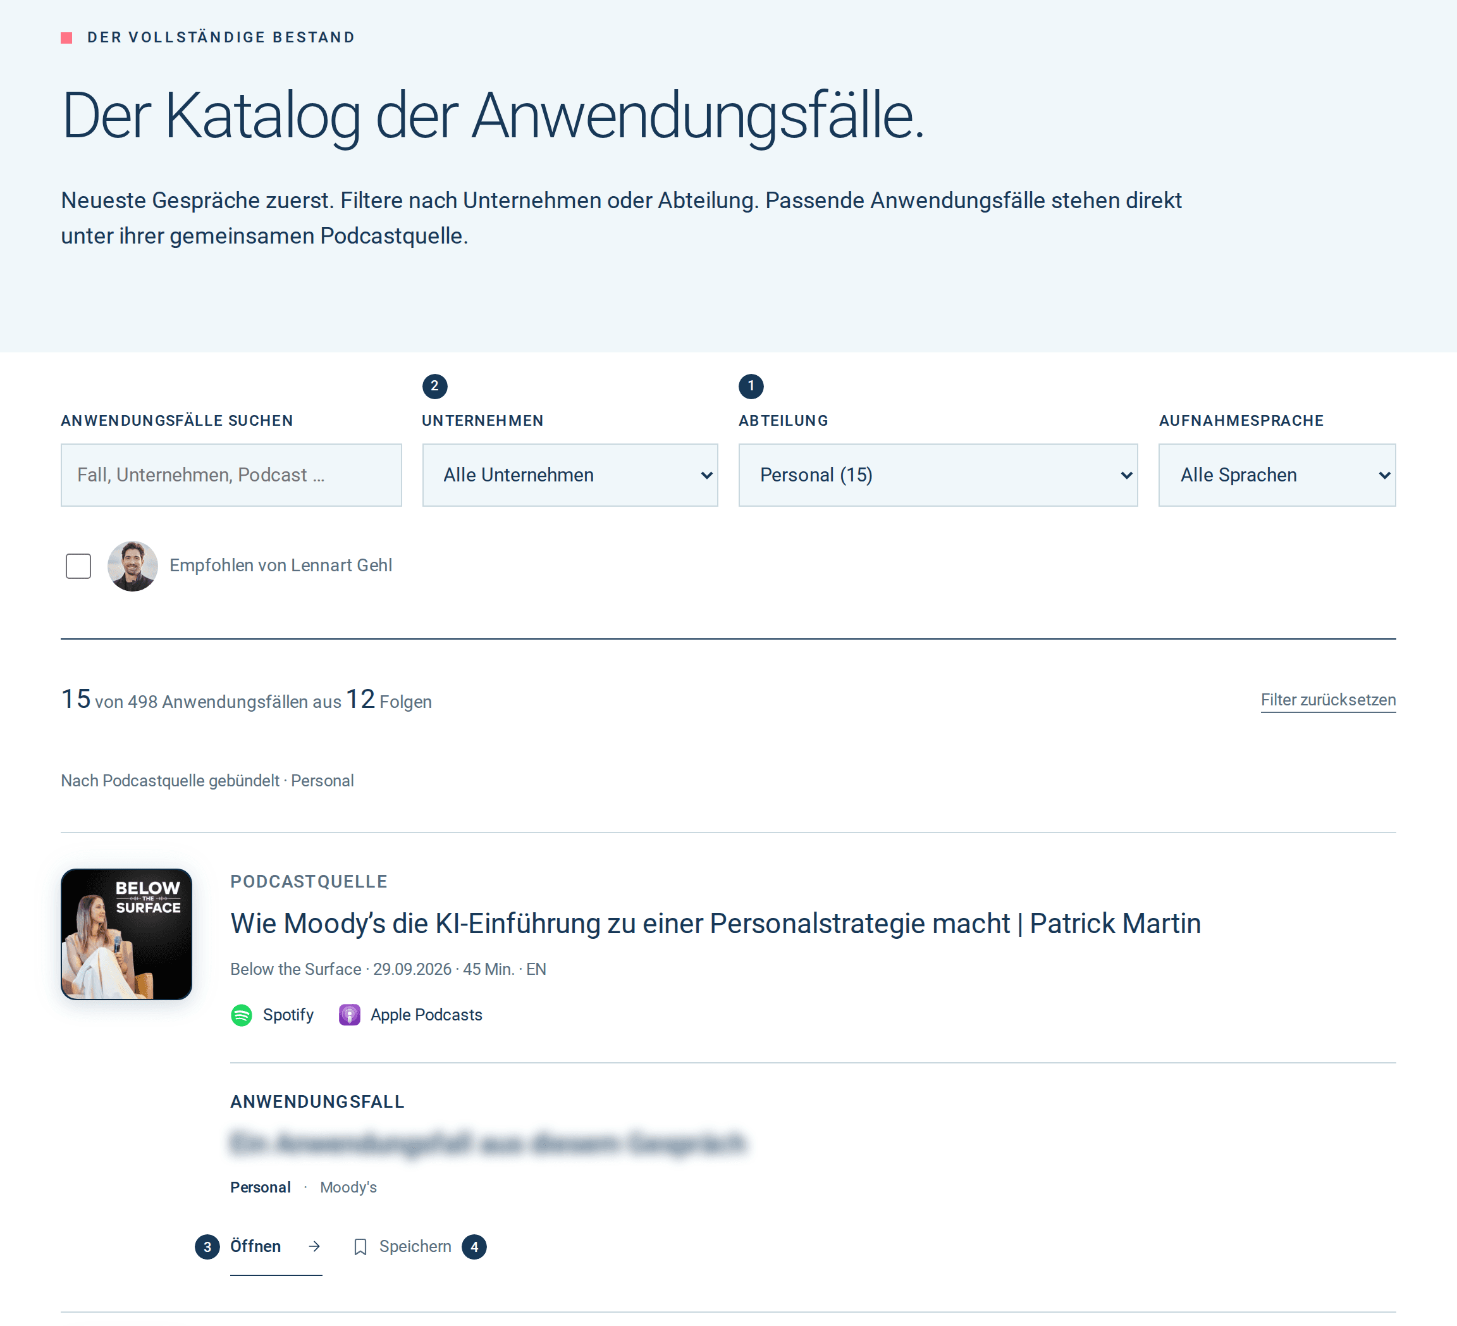Click the blurred Anwendungsfall title
Screen dimensions: 1457x1326
tap(488, 1143)
